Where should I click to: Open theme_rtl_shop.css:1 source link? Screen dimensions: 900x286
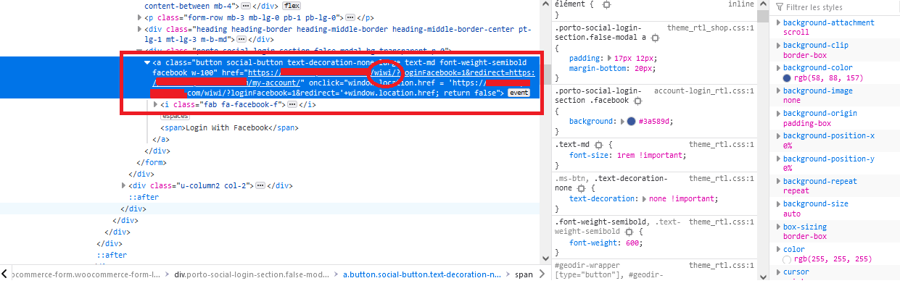click(711, 28)
